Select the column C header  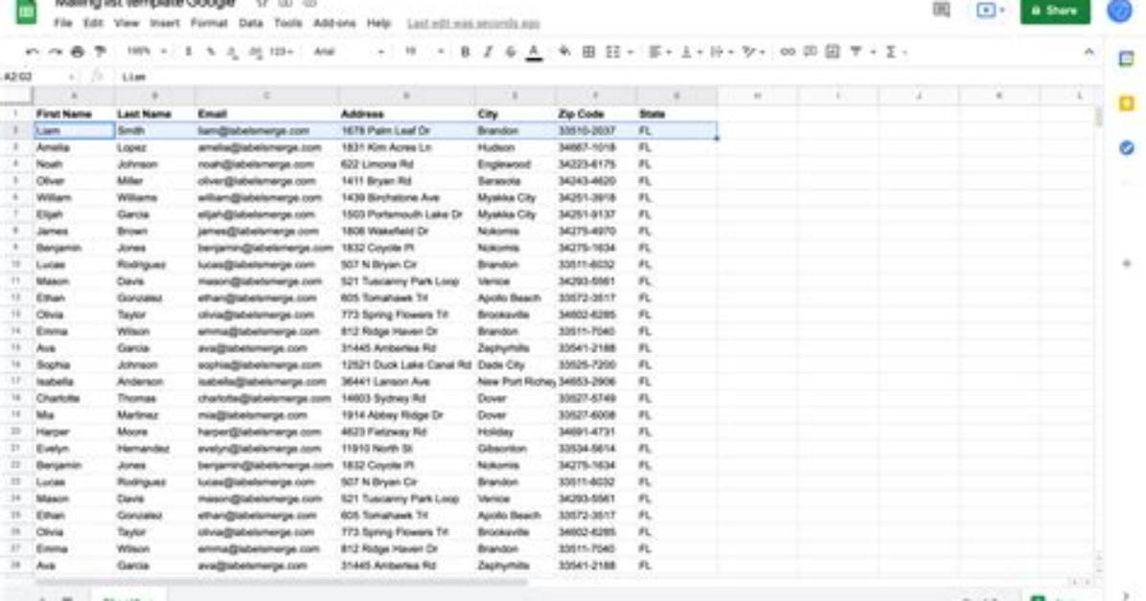(x=266, y=96)
